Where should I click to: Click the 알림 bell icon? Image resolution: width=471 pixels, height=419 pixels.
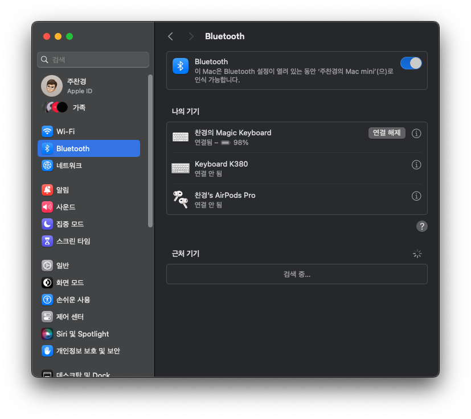[x=47, y=190]
